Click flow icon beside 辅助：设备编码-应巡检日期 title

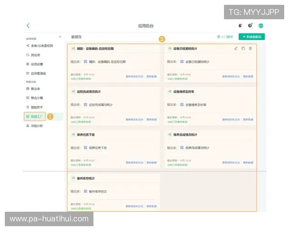click(x=73, y=49)
